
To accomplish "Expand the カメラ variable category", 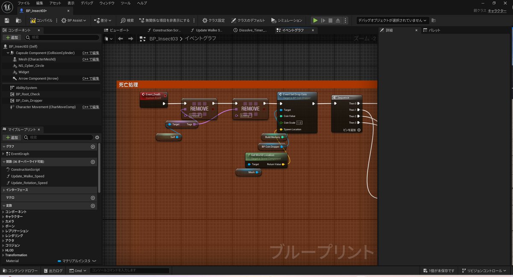I will (x=3, y=221).
